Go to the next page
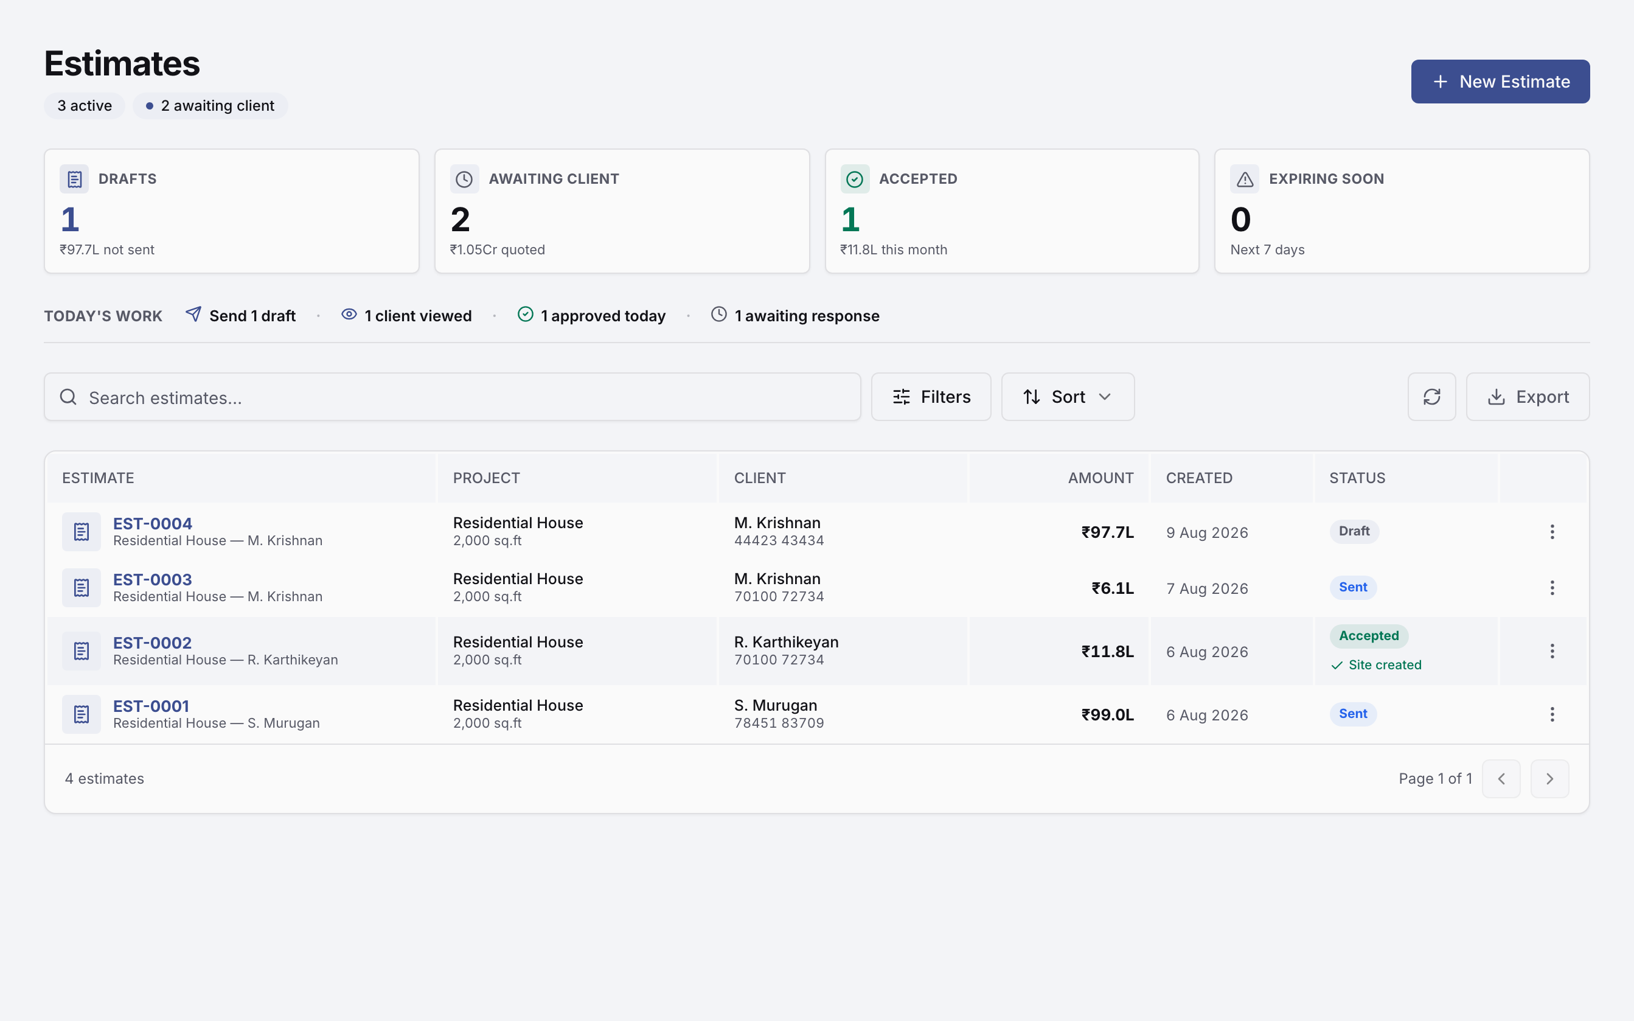Viewport: 1634px width, 1021px height. [x=1549, y=779]
